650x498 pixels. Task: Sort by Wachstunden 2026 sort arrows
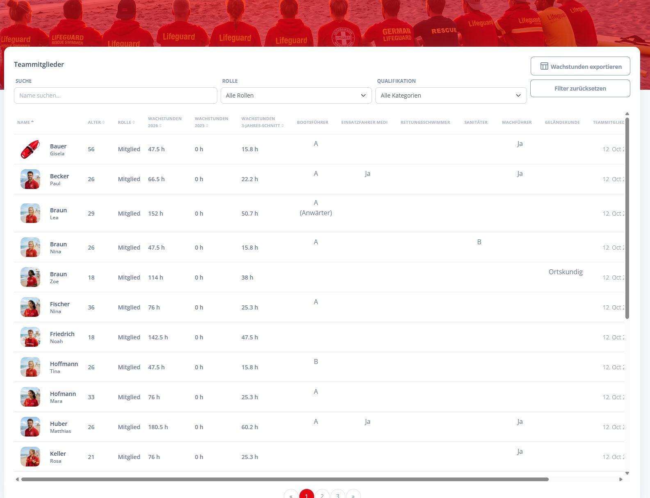160,125
